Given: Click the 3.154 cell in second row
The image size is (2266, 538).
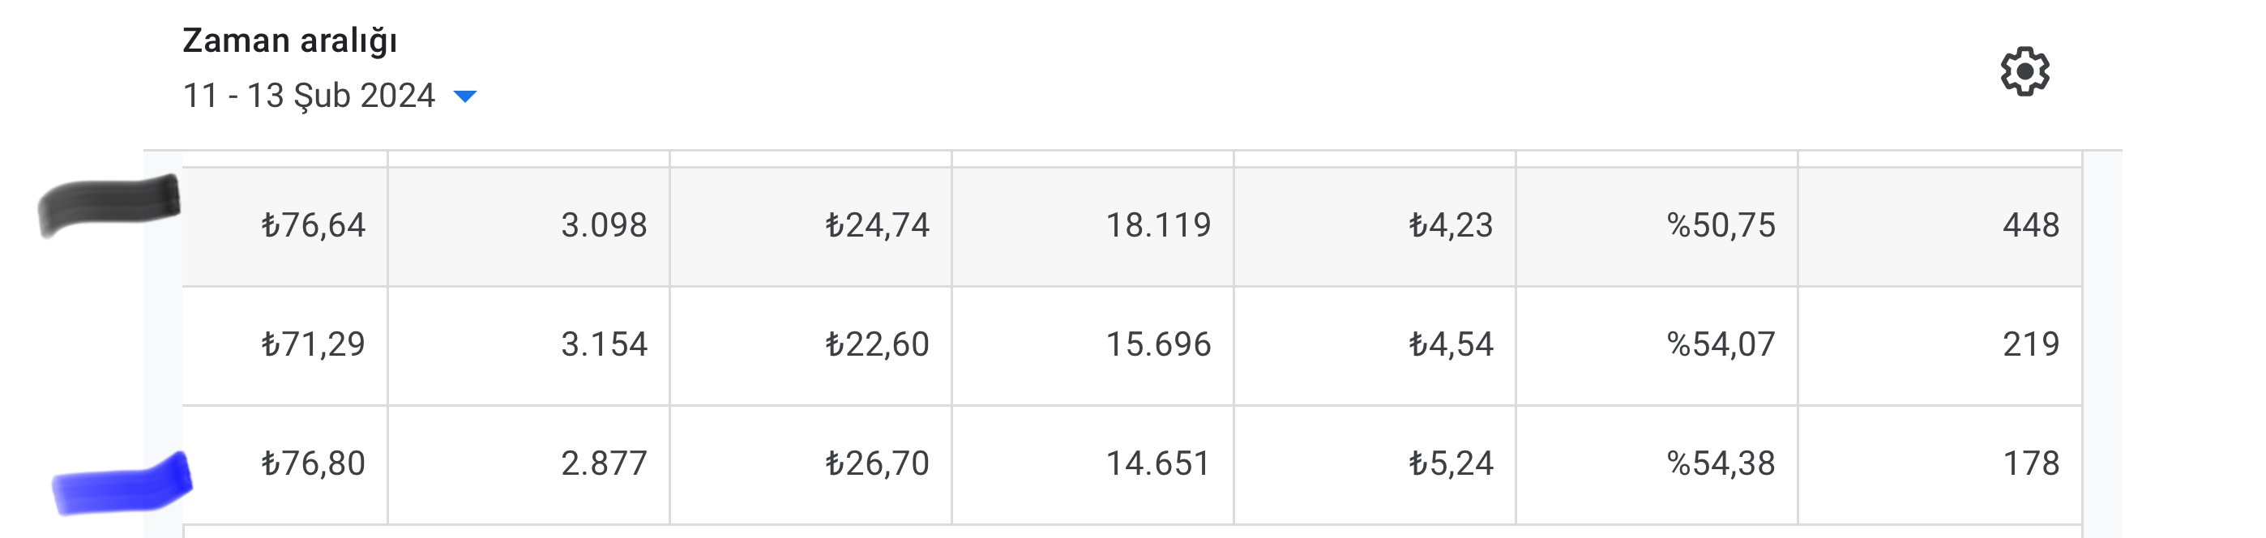Looking at the screenshot, I should pyautogui.click(x=528, y=345).
